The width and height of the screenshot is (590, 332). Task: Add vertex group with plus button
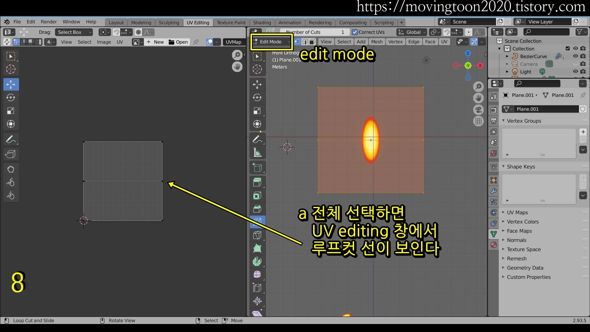[583, 132]
